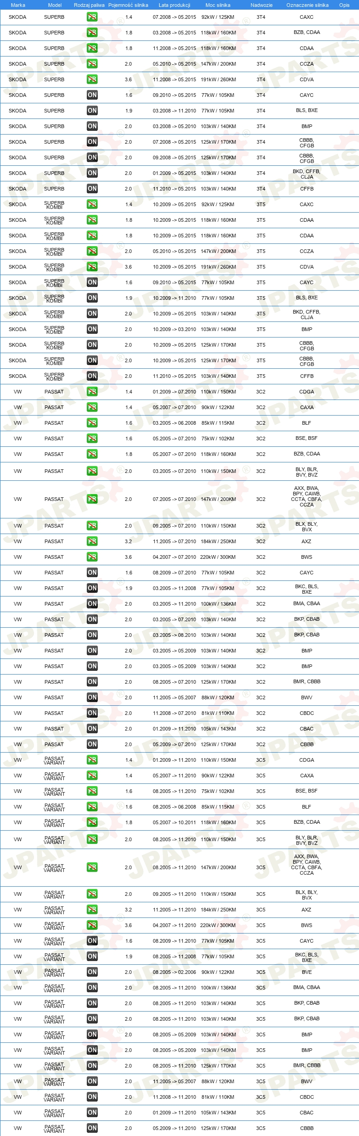Click the Opis column header
The width and height of the screenshot is (359, 1136).
344,5
